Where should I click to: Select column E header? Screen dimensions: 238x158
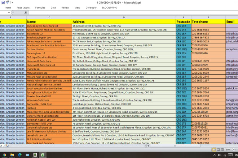click(184, 17)
